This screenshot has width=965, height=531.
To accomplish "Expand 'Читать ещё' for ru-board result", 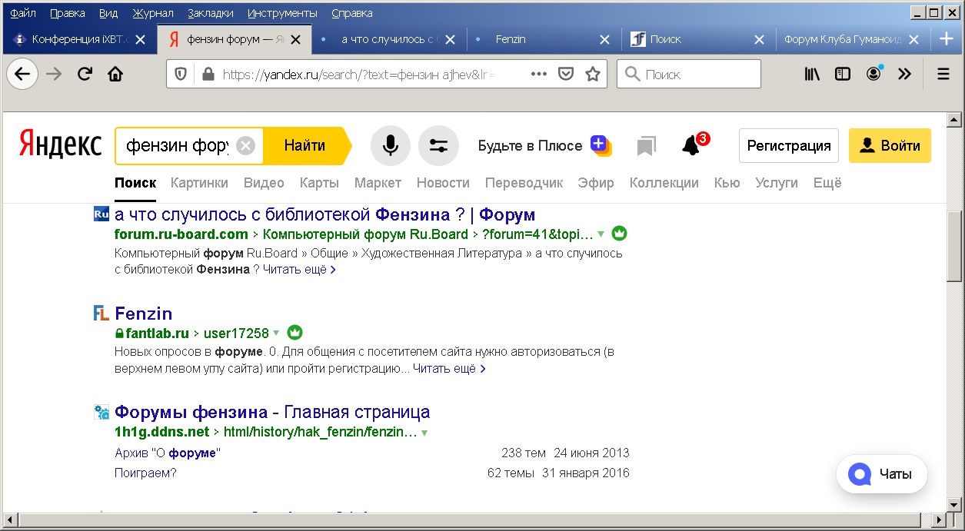I will point(299,270).
